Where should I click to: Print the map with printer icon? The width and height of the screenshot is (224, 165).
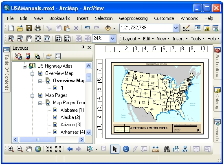click(38, 28)
